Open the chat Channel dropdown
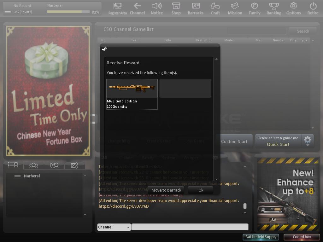This screenshot has width=323, height=242. (114, 227)
